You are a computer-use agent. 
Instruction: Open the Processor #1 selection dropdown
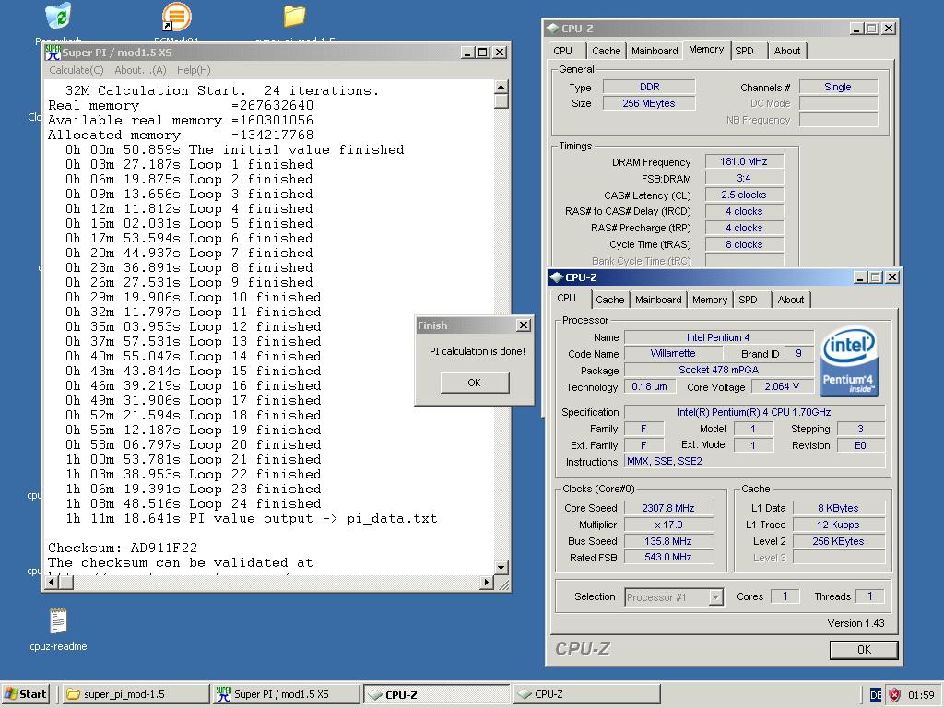point(715,597)
